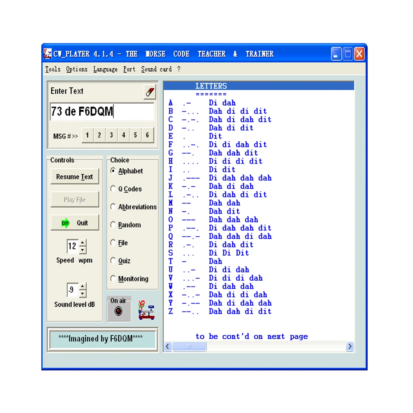Select the Q Codes choice
This screenshot has height=413, width=413.
(x=113, y=189)
